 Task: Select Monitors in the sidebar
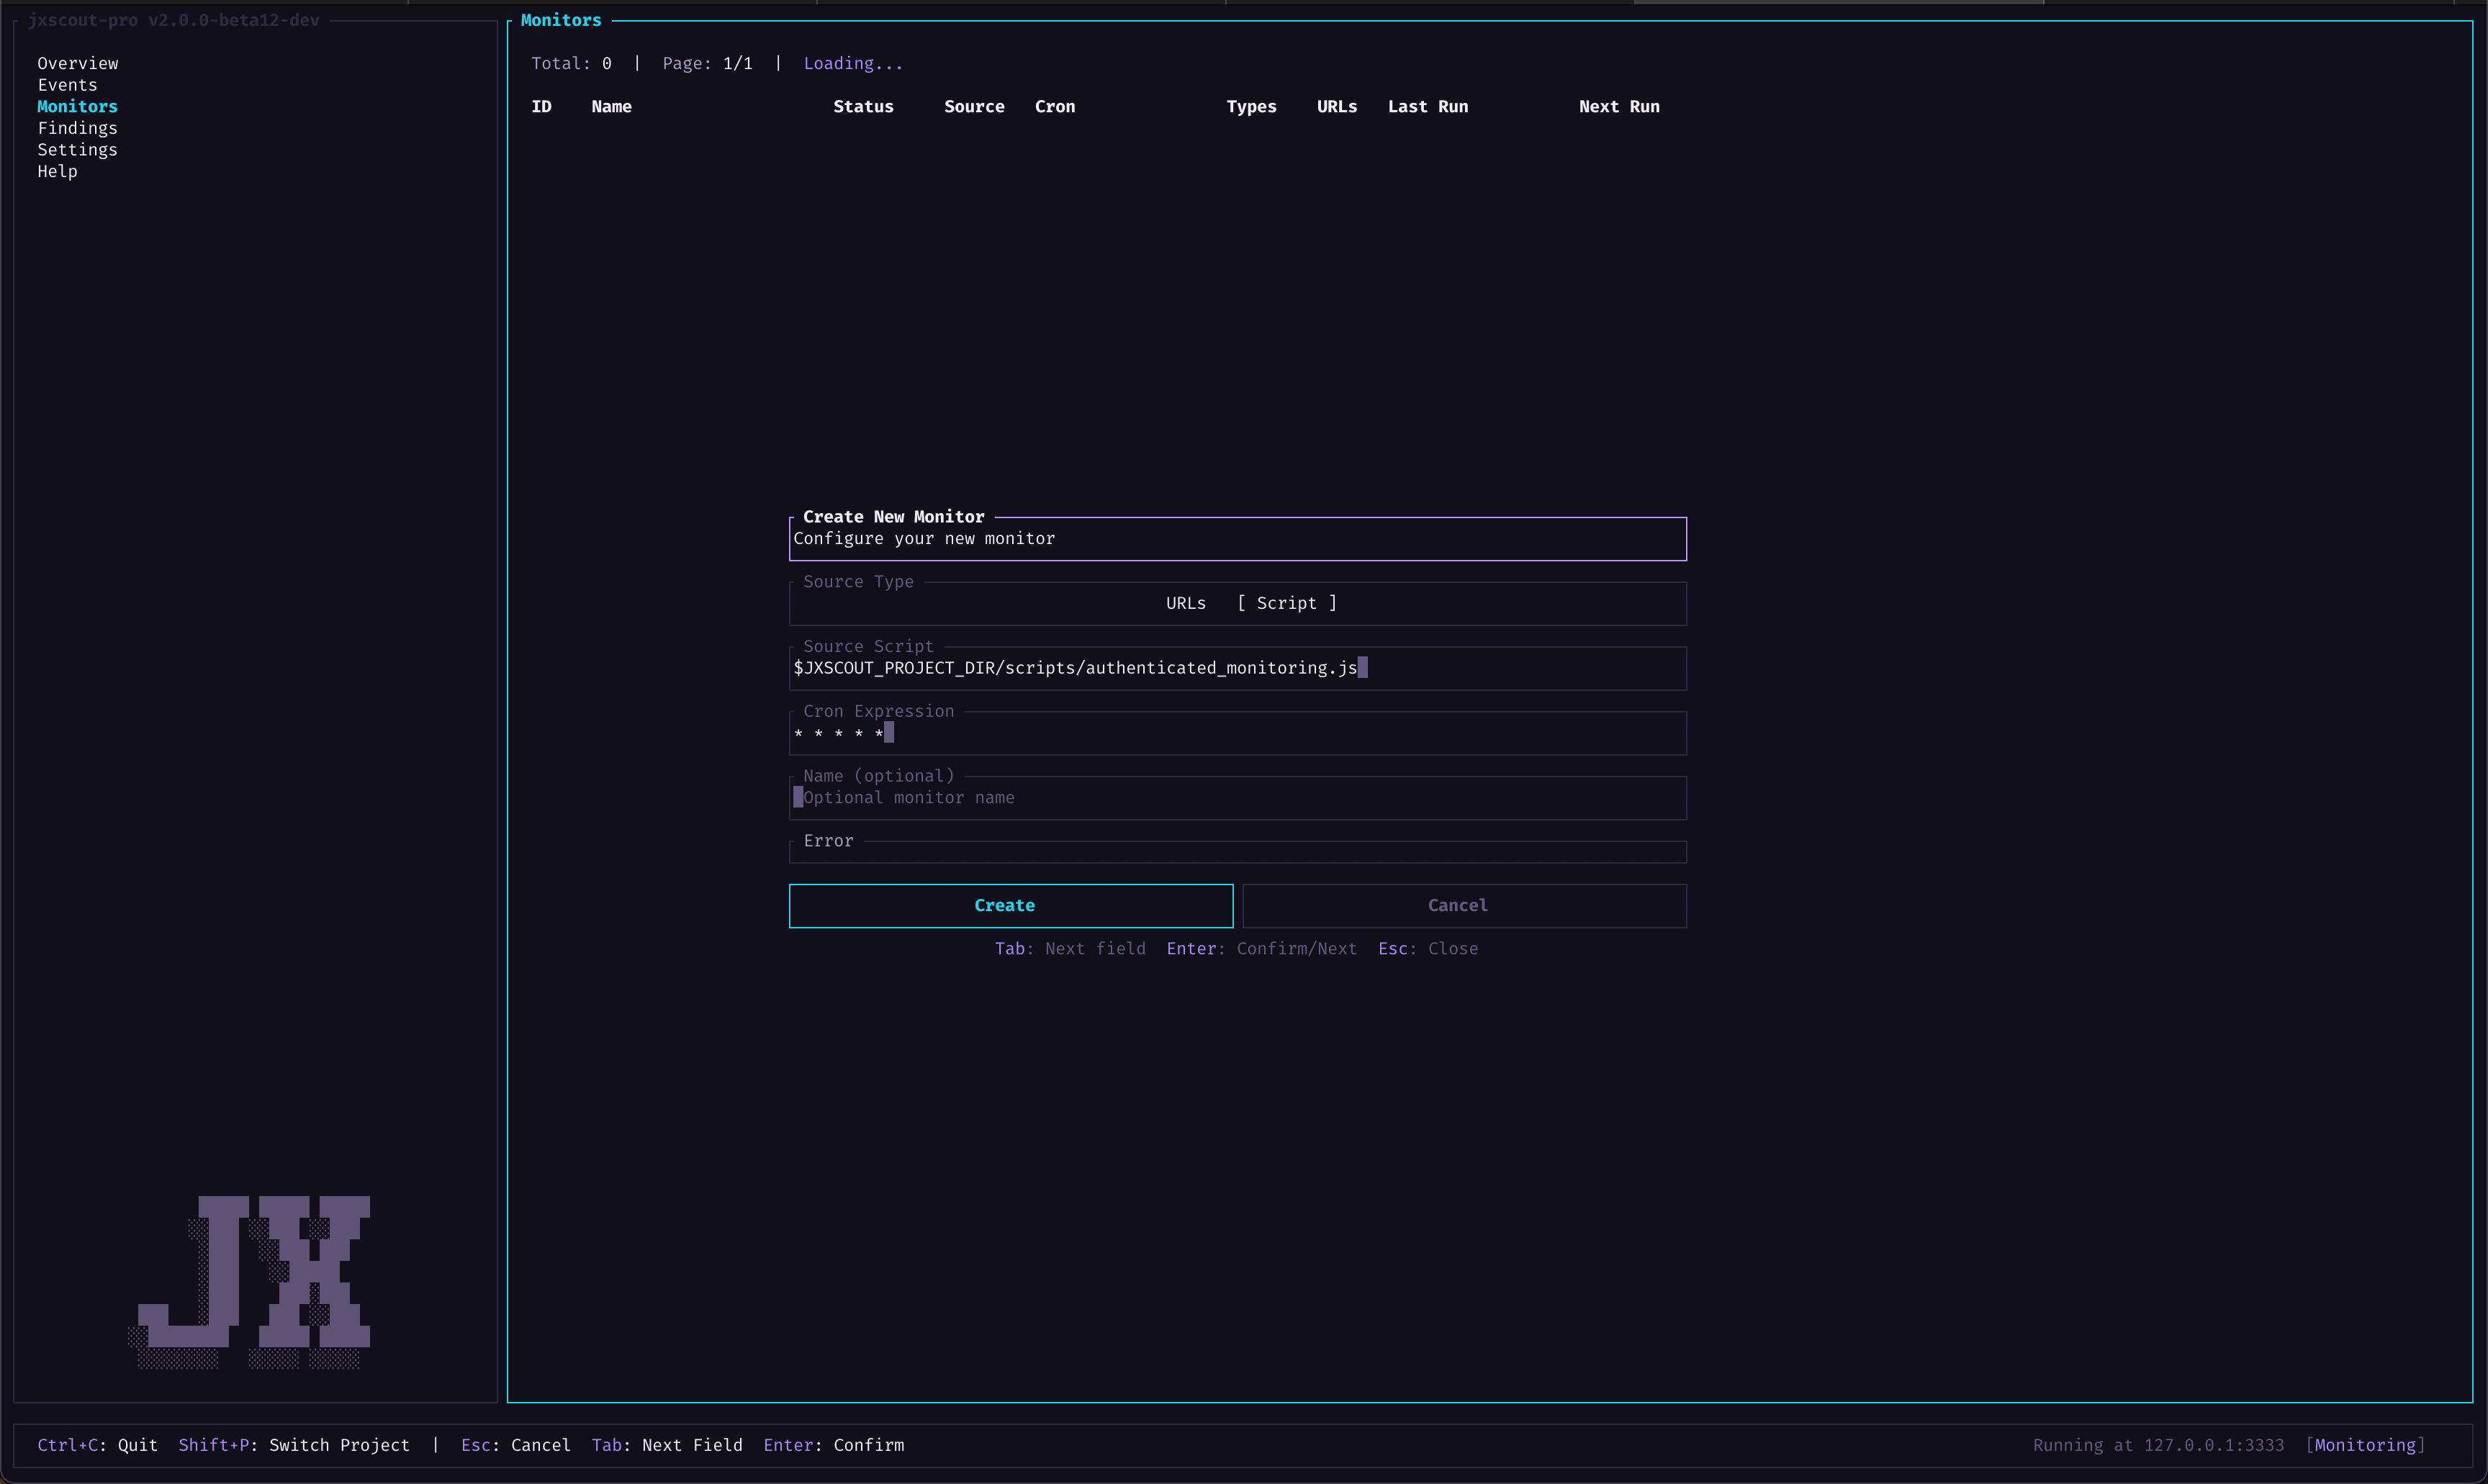pyautogui.click(x=78, y=106)
